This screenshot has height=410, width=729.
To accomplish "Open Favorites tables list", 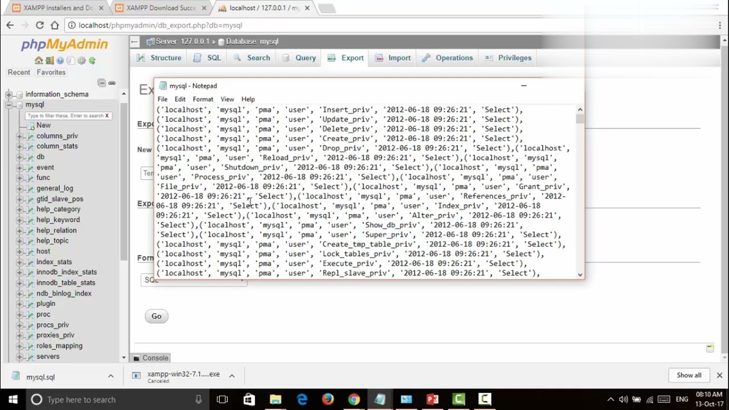I will tap(51, 72).
